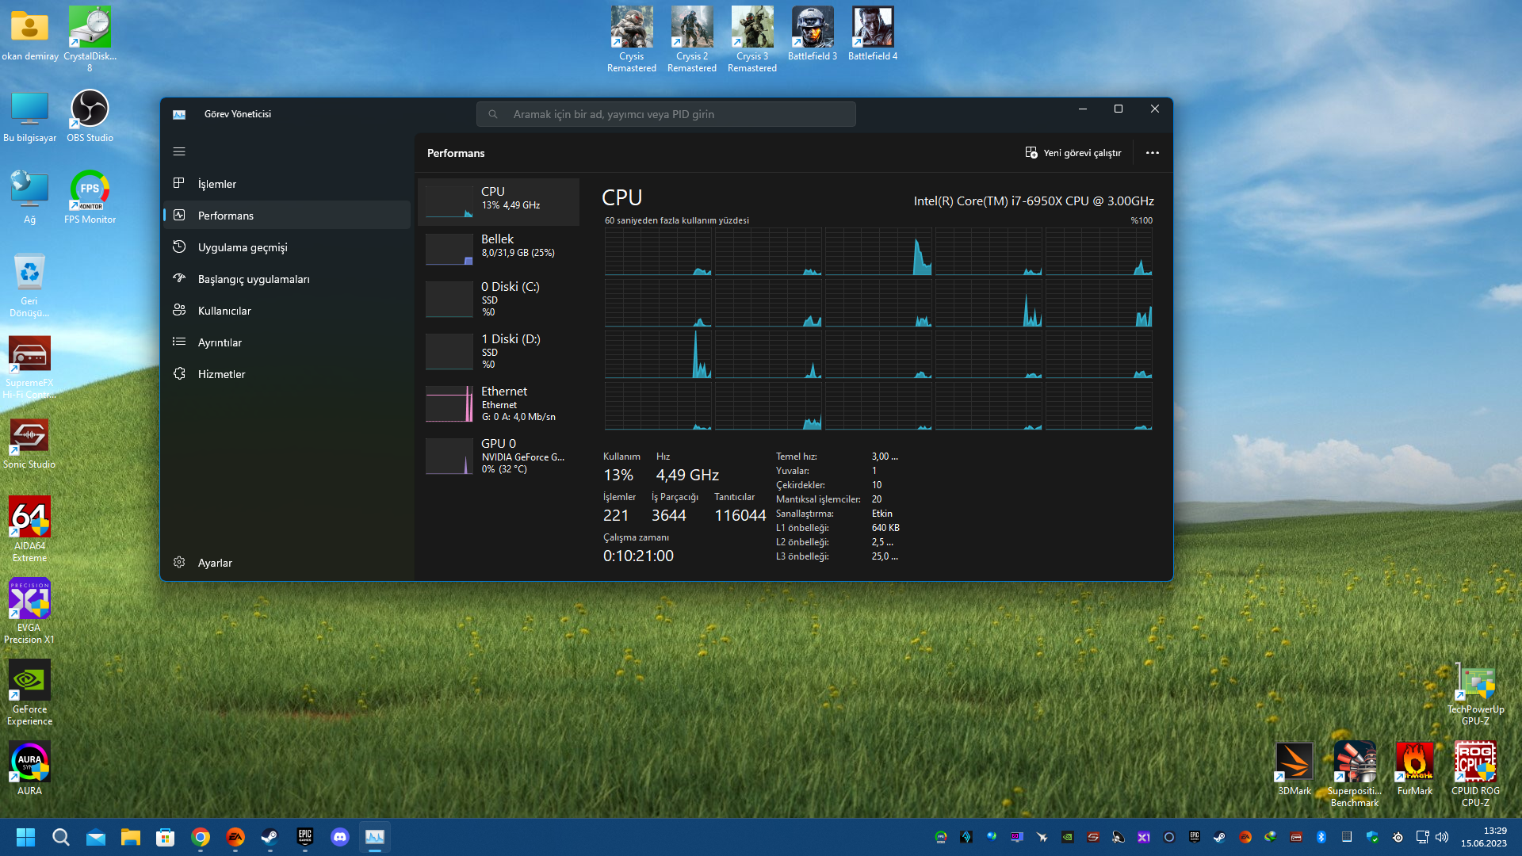Click the task search input field

click(x=666, y=114)
